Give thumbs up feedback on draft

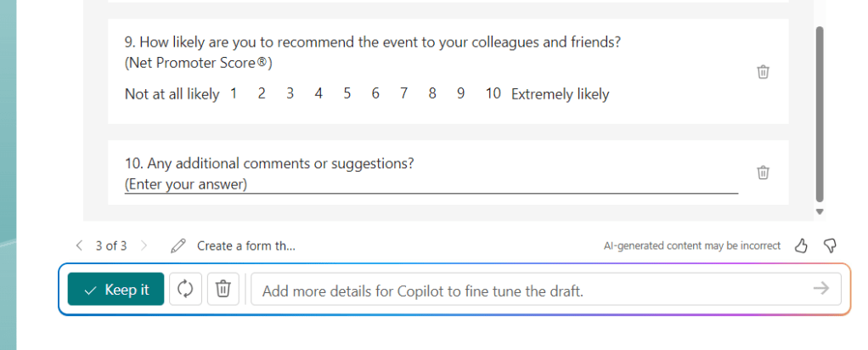tap(800, 246)
